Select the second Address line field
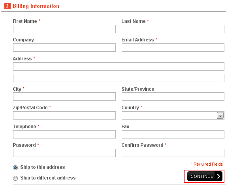 click(119, 78)
